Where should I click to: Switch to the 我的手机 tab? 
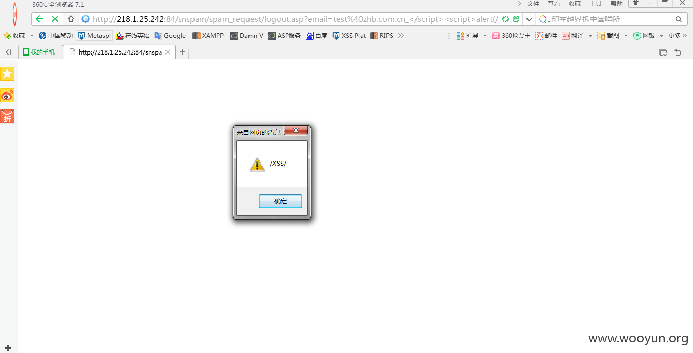coord(40,52)
